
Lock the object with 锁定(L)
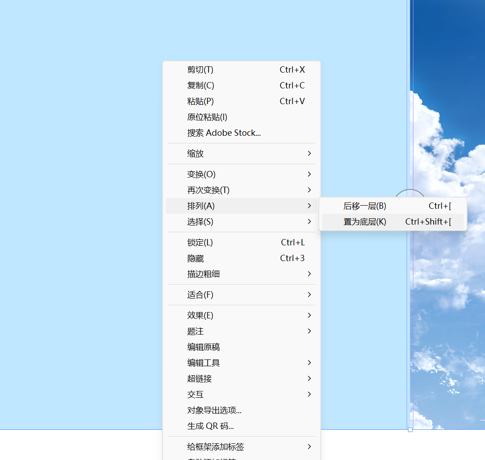click(x=200, y=243)
